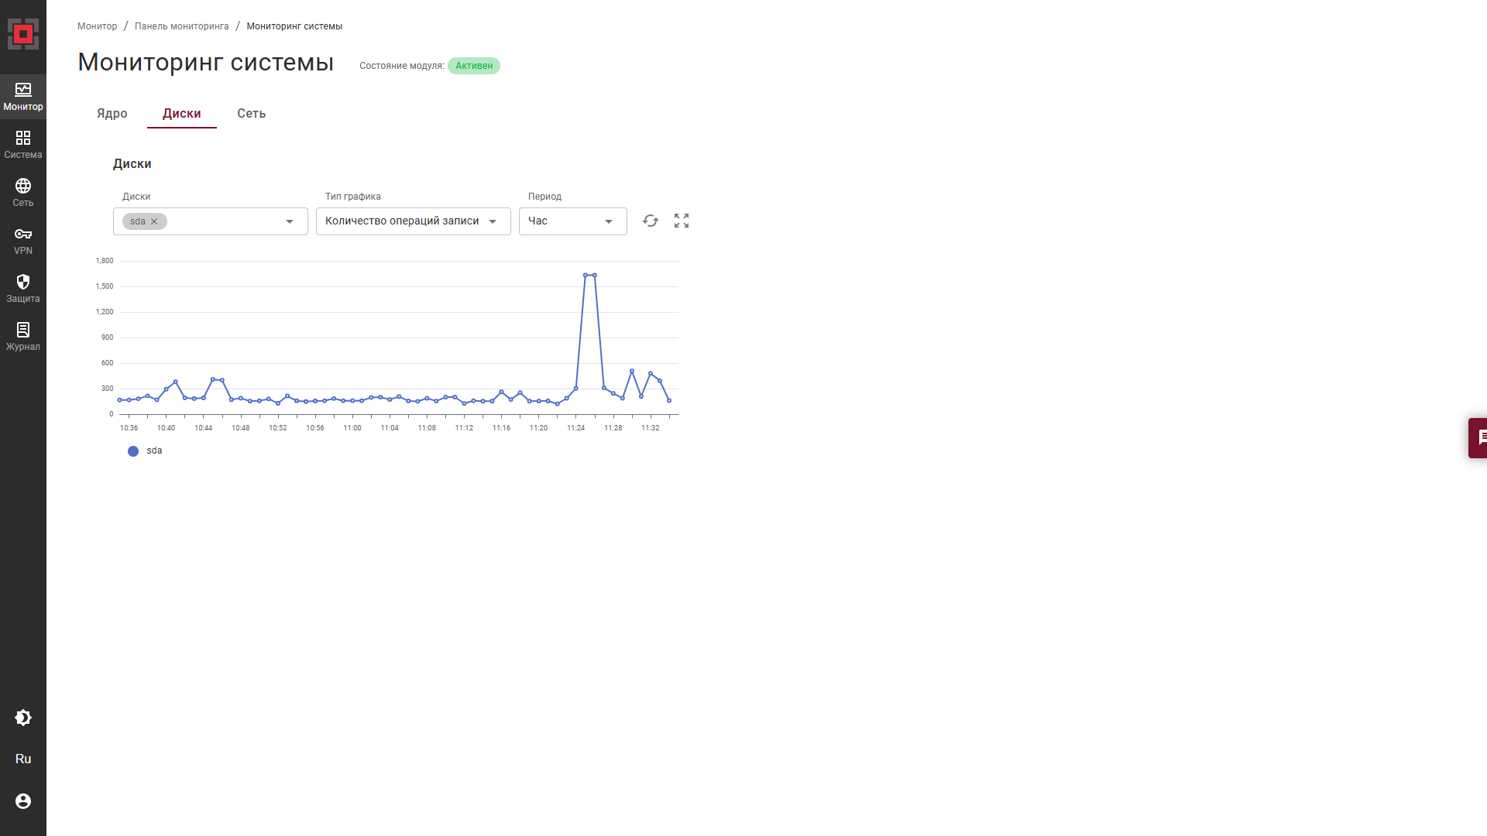Screen dimensions: 1487x836
Task: Toggle the sda series legend marker
Action: pos(133,451)
